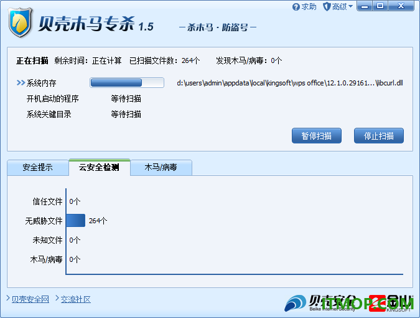Click 等待扫描 status for 开机启动的程序
This screenshot has width=420, height=318.
tap(126, 99)
